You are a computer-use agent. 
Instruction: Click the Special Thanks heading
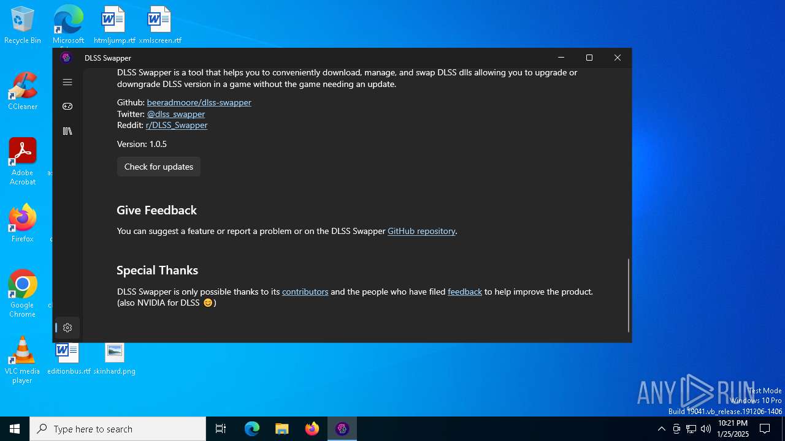tap(157, 270)
